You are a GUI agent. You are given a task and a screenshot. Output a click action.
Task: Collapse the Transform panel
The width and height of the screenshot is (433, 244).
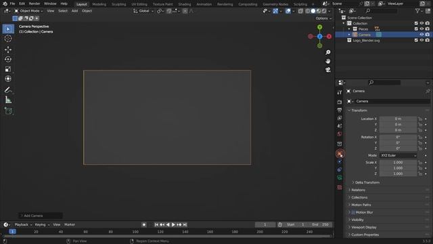coord(359,110)
